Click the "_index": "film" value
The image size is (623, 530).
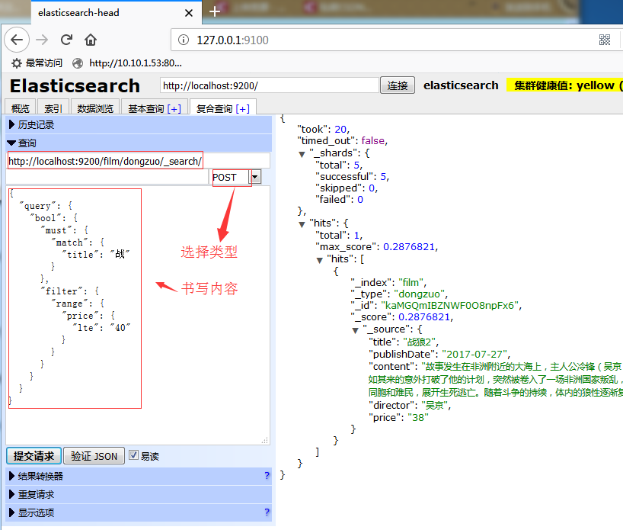pos(411,282)
